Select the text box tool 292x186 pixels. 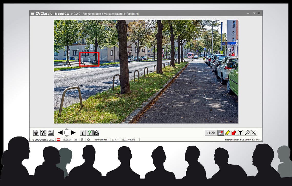click(241, 133)
